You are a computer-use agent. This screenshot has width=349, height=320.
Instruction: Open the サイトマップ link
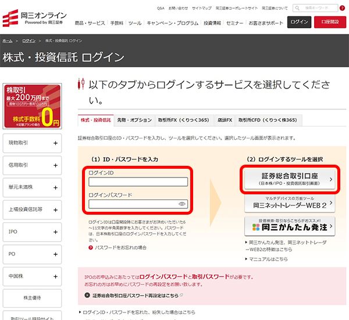click(202, 8)
